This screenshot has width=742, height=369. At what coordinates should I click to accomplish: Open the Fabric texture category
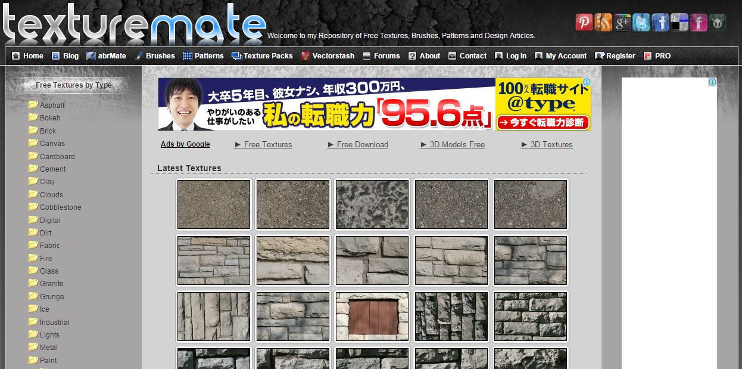pos(49,245)
